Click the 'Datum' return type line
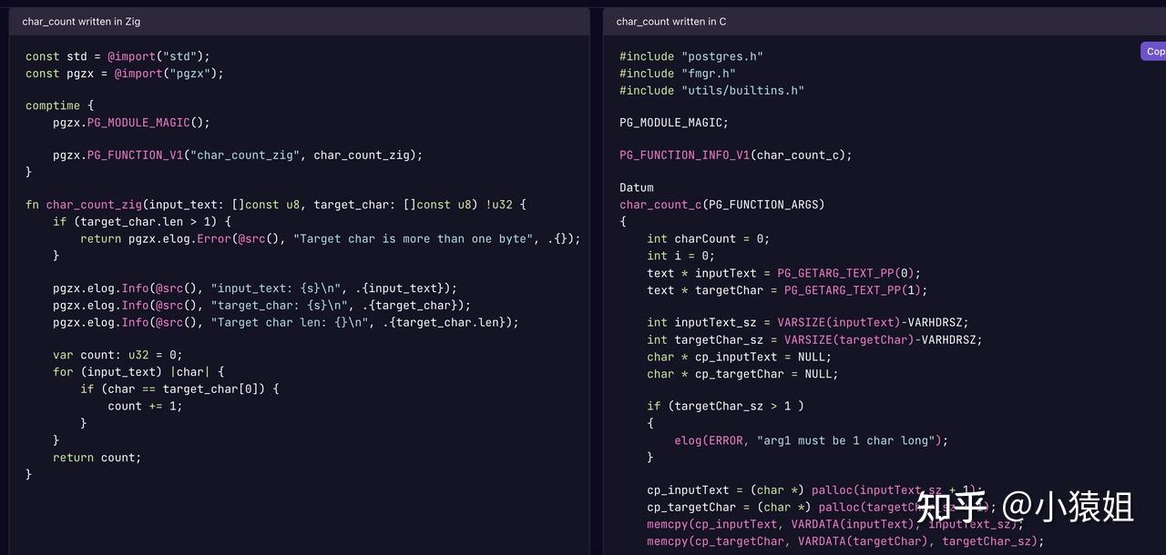The image size is (1166, 555). tap(637, 188)
